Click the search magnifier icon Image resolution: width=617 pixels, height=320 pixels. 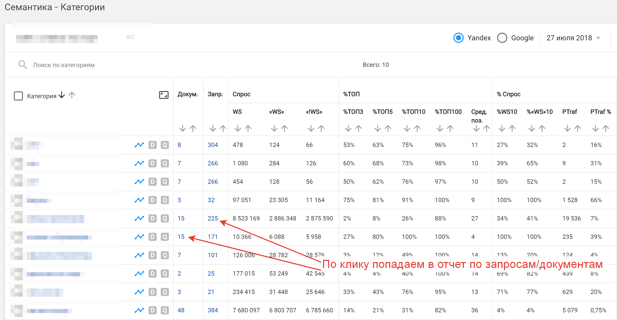(x=22, y=65)
